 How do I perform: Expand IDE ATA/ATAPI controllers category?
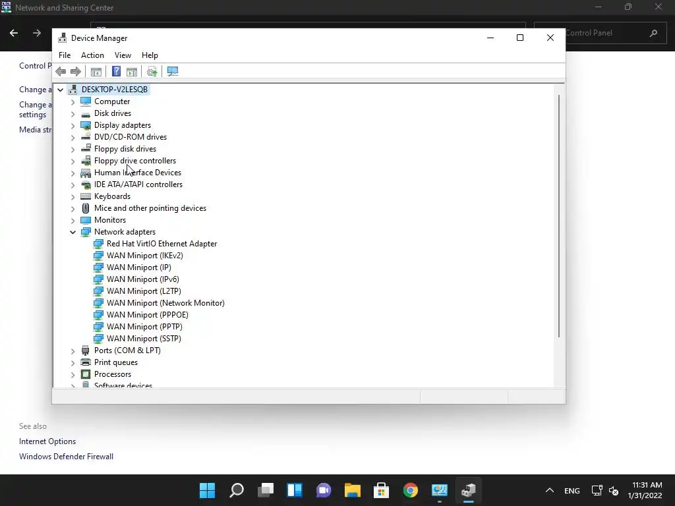(x=73, y=185)
